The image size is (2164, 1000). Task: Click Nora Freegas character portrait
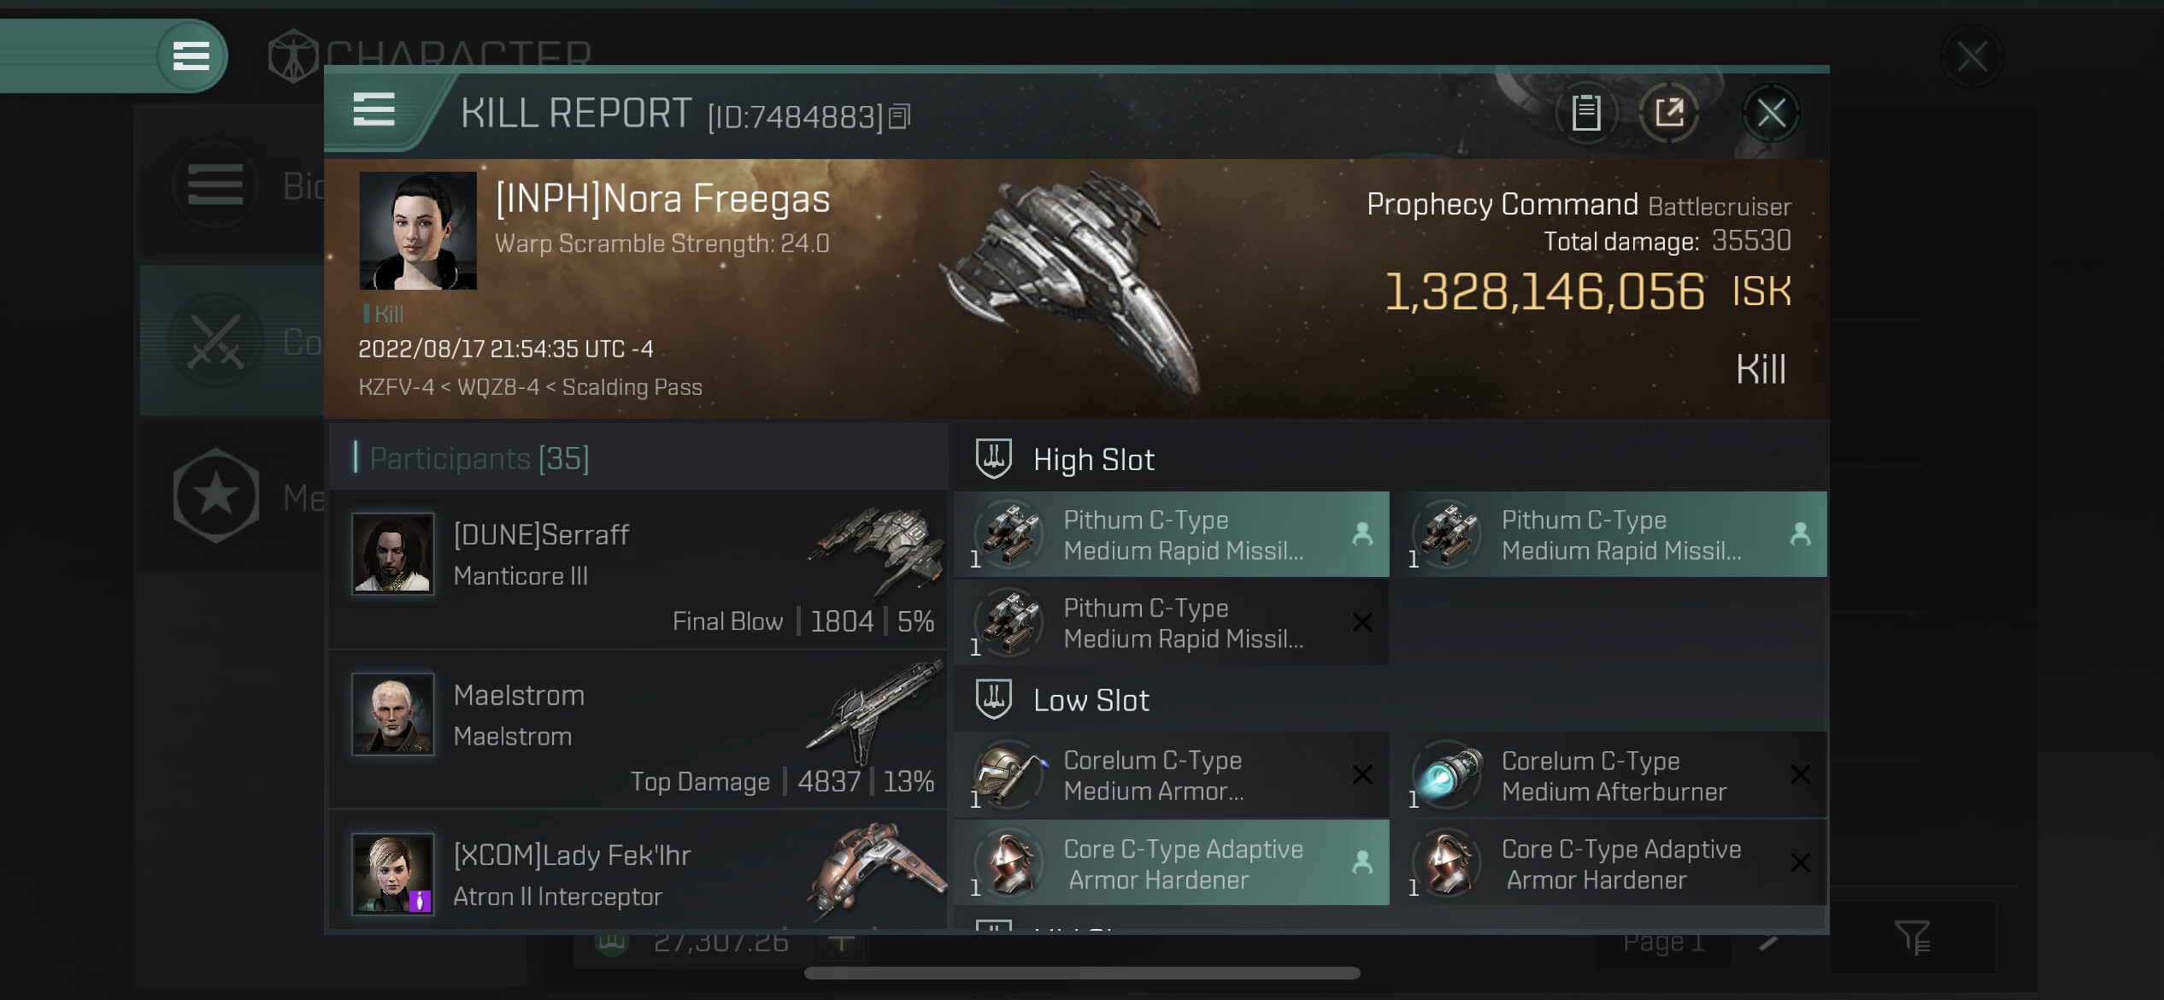[418, 231]
